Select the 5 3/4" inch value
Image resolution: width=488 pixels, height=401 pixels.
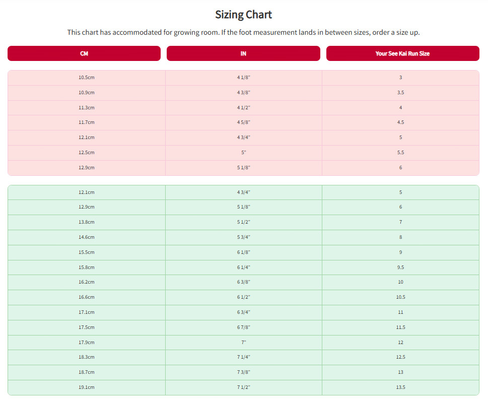click(244, 237)
